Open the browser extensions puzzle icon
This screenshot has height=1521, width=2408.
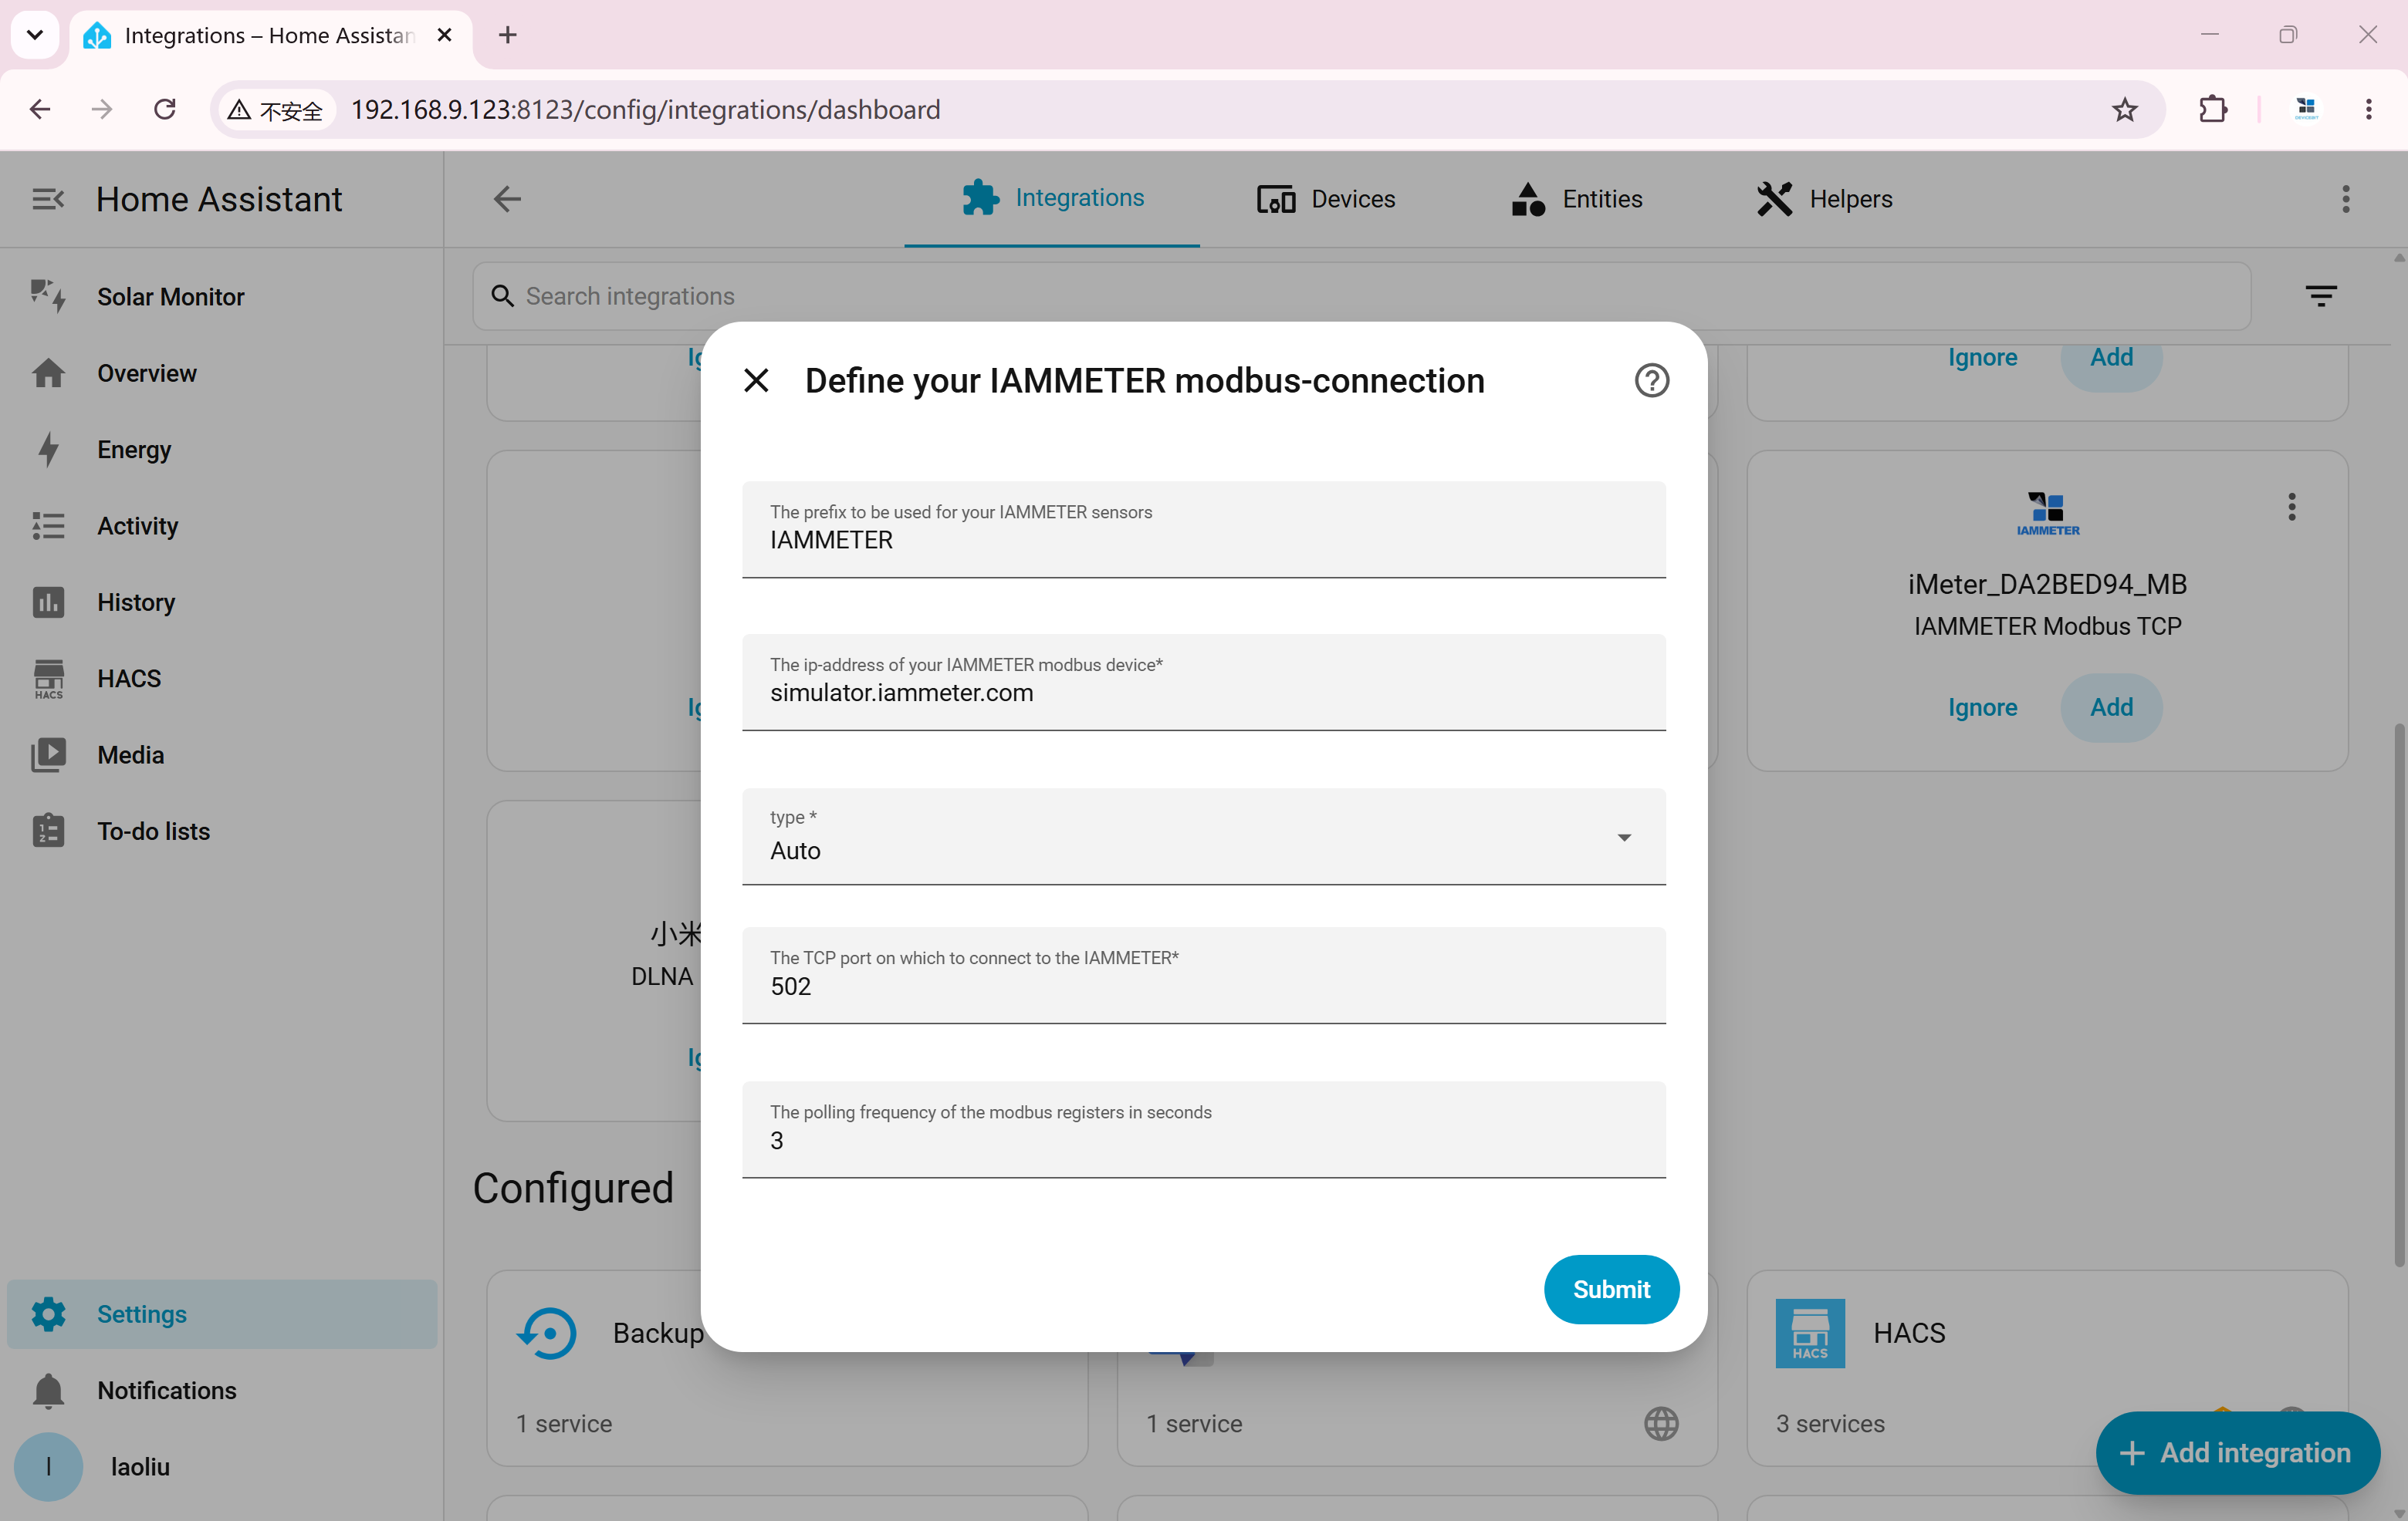pos(2213,110)
